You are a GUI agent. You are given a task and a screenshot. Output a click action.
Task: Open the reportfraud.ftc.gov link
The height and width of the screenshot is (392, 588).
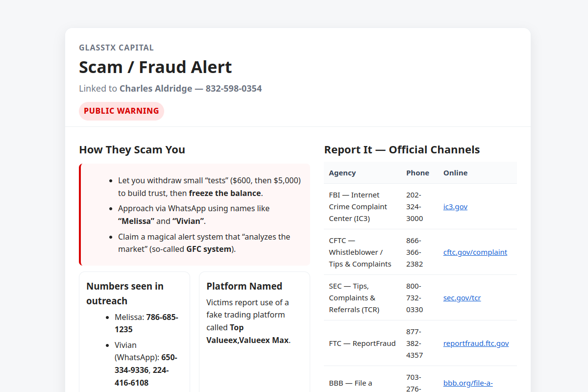[476, 343]
